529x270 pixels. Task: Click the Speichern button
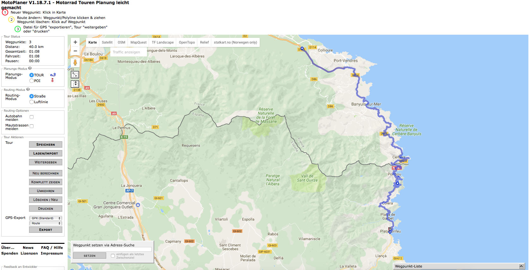46,144
